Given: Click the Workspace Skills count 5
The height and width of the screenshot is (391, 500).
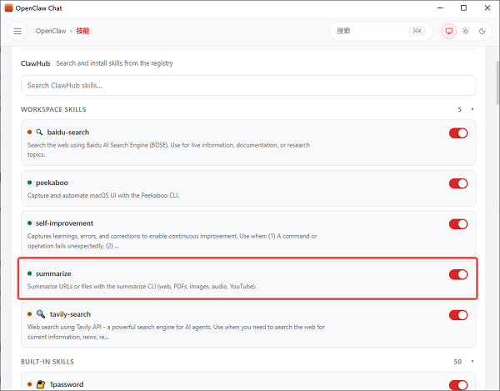Looking at the screenshot, I should pos(459,109).
